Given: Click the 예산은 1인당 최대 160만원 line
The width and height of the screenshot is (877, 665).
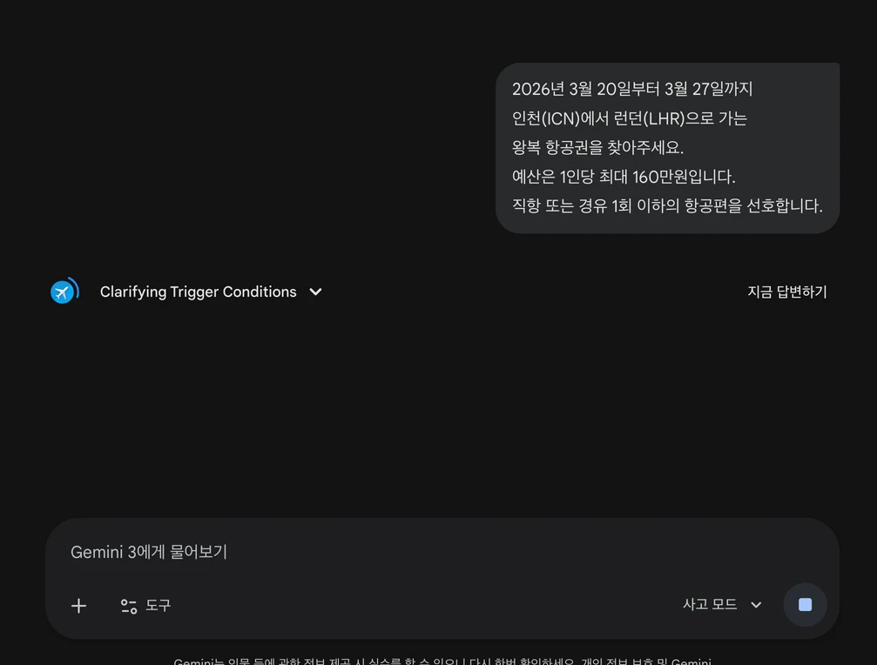Looking at the screenshot, I should (x=623, y=177).
